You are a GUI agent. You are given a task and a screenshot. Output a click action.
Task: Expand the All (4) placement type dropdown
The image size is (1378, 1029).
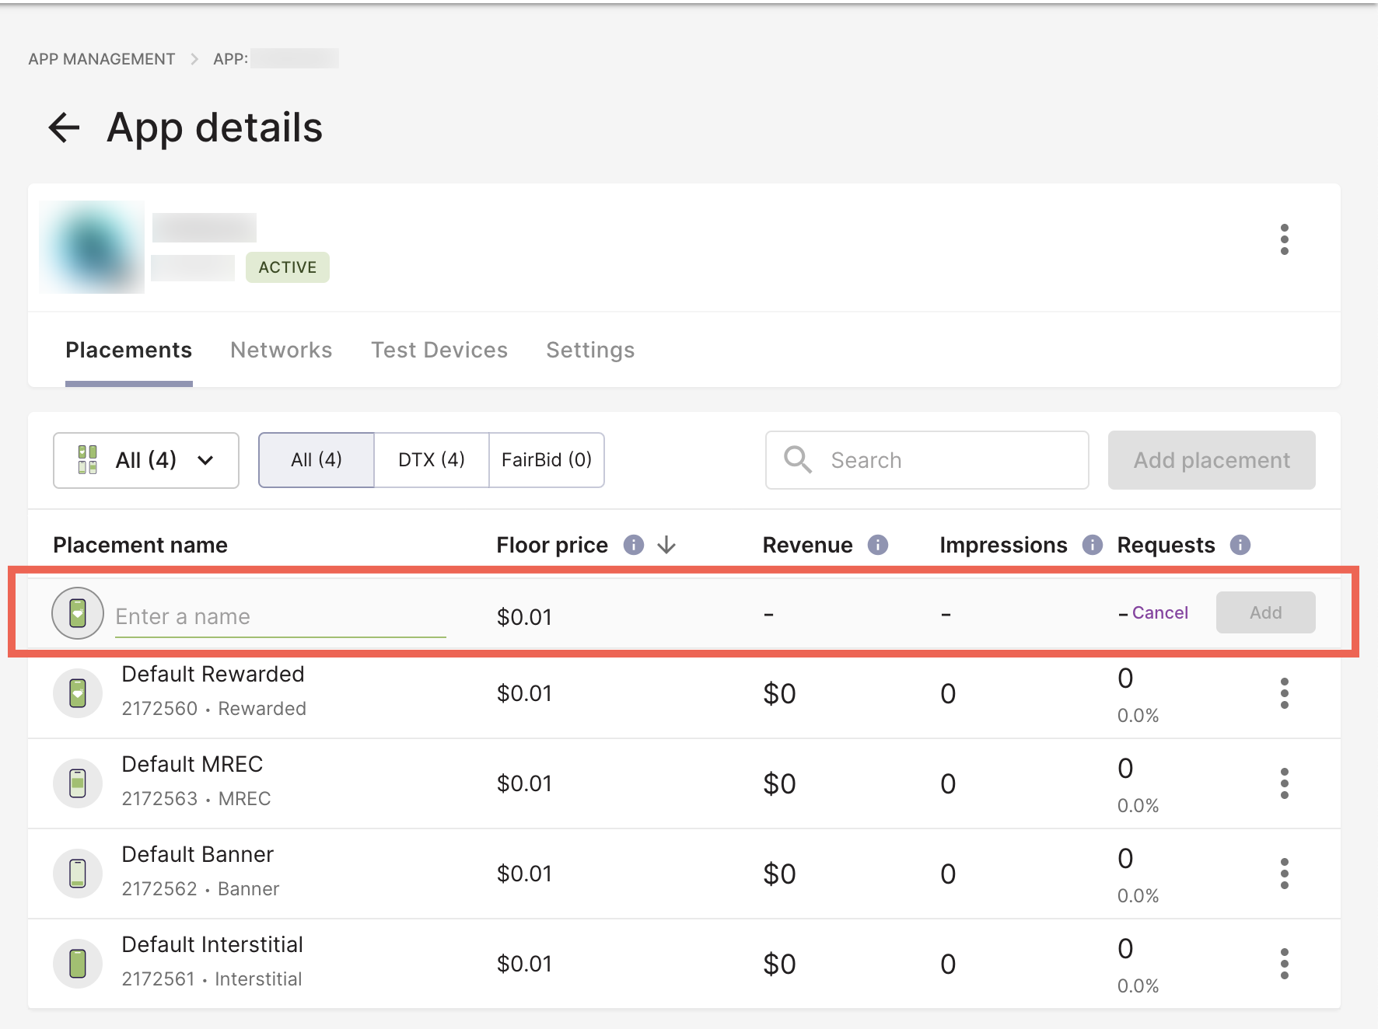145,460
